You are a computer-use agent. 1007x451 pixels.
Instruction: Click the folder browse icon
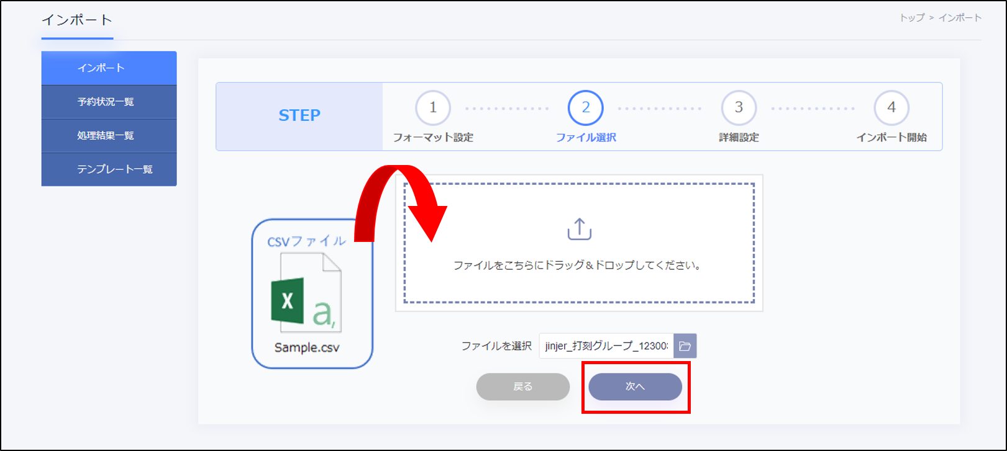685,346
